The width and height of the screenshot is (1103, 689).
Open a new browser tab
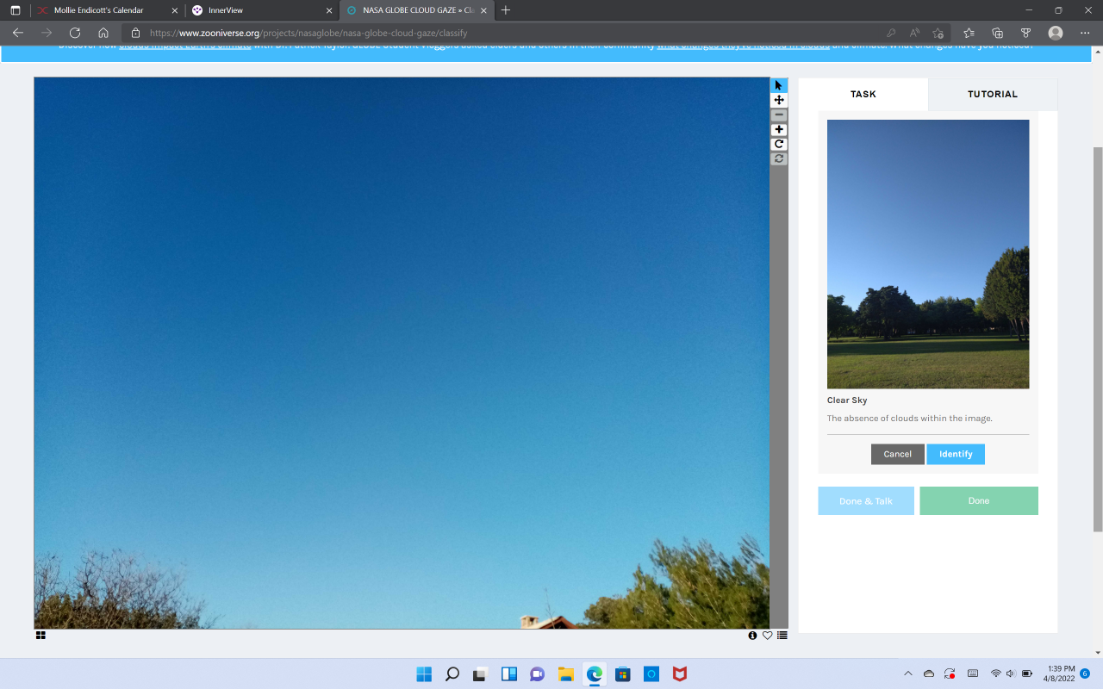tap(506, 10)
